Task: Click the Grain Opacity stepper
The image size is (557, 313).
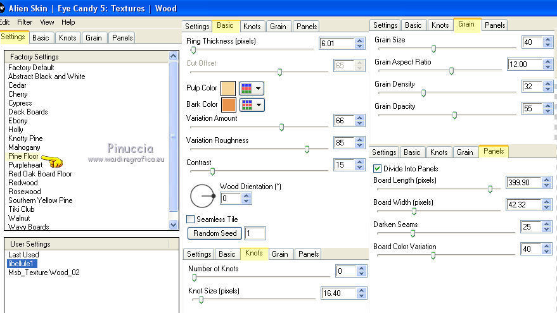Action: (x=547, y=108)
